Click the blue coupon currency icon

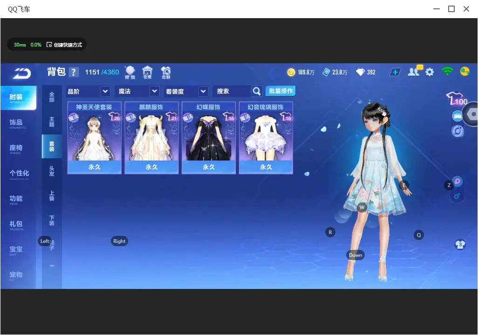click(x=326, y=72)
